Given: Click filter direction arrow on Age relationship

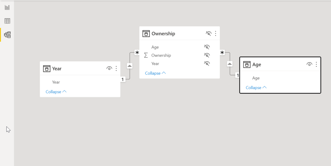Looking at the screenshot, I should [230, 64].
